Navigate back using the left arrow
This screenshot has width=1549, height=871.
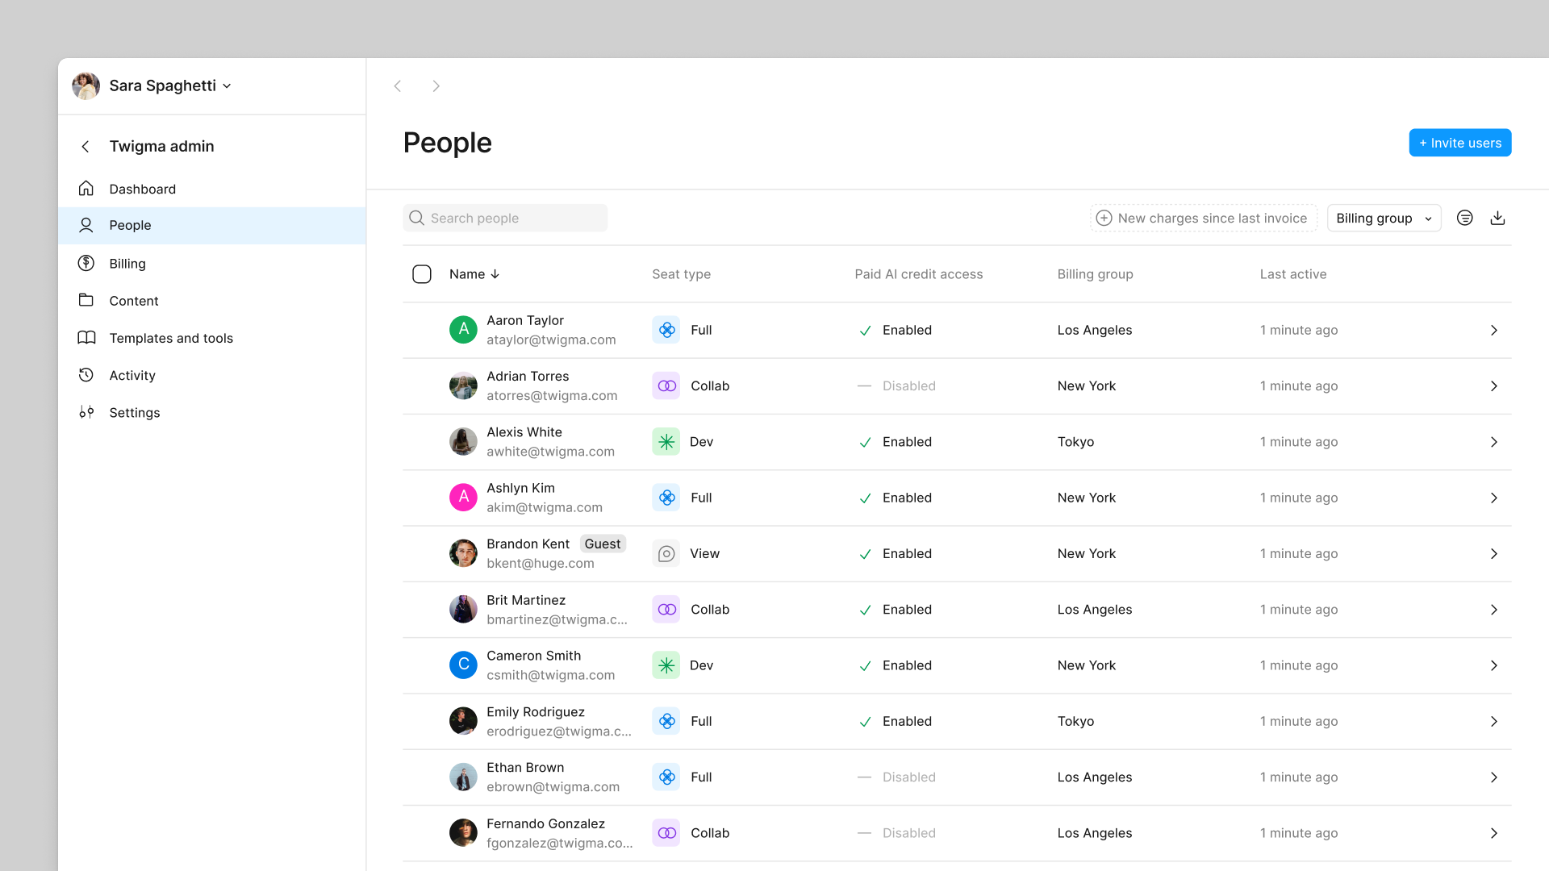tap(398, 86)
